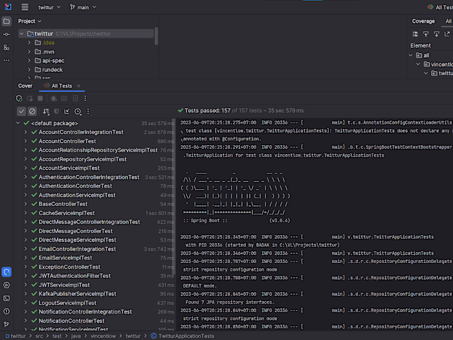Click Rerun failed tests icon
The image size is (453, 340).
point(30,98)
